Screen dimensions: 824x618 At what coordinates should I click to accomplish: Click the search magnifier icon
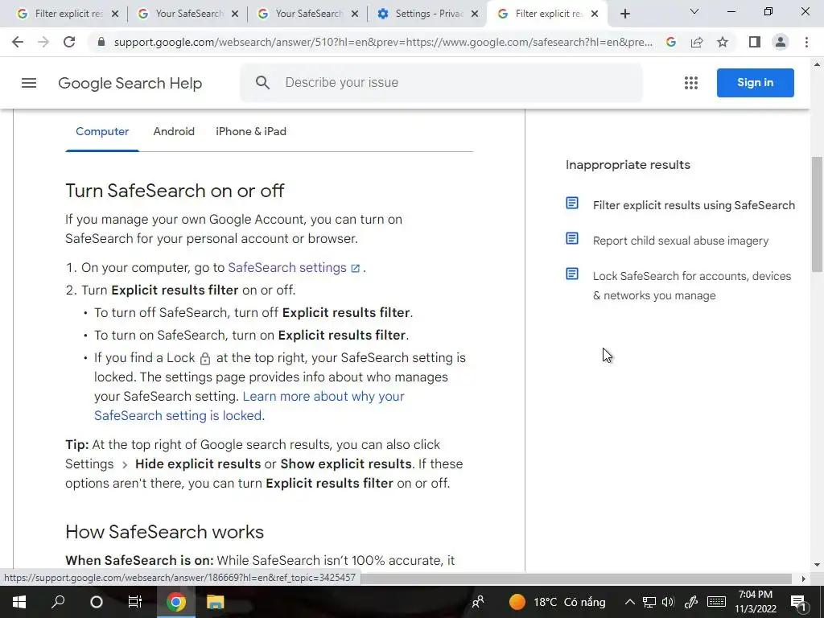263,83
